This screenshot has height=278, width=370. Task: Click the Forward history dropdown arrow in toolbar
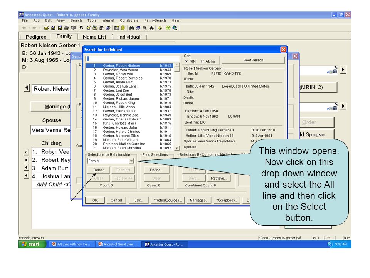39,28
